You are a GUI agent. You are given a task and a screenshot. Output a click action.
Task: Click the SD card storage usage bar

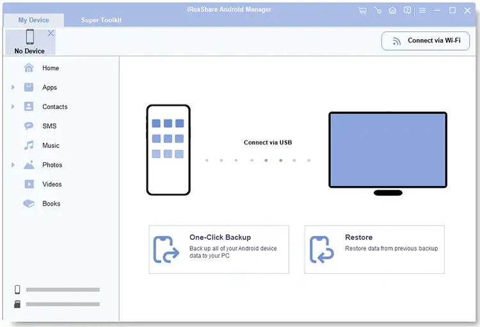63,305
